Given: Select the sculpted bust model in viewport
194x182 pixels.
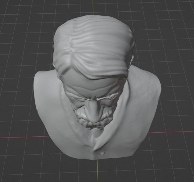Looking at the screenshot, I should coord(97,88).
